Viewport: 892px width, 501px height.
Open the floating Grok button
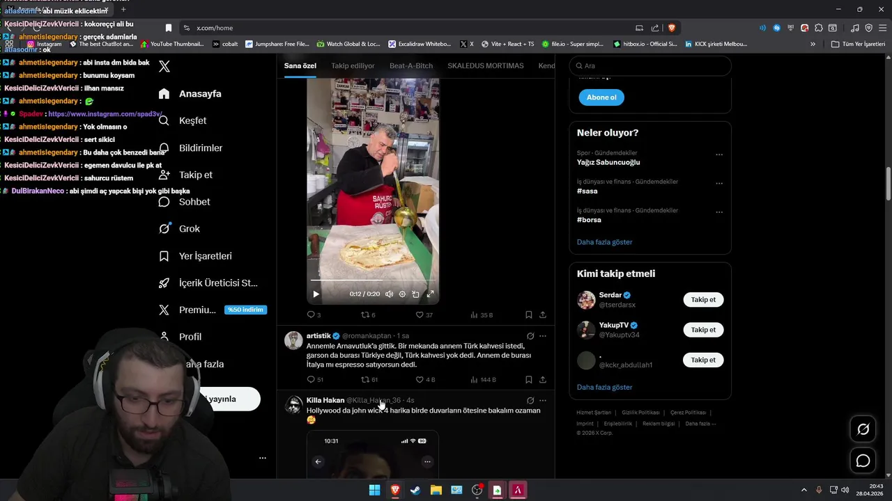(x=863, y=429)
